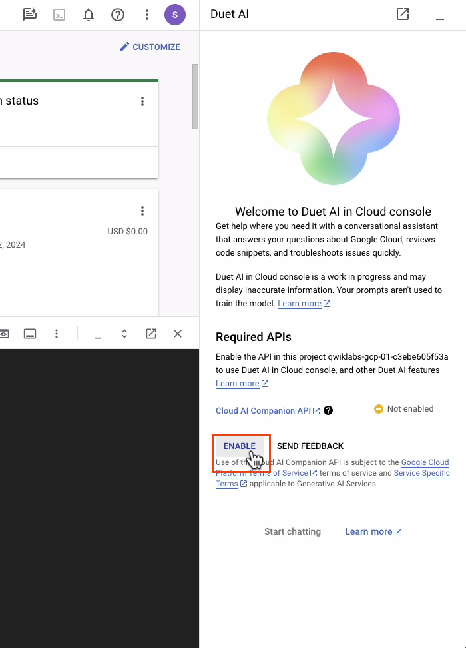Click ENABLE for Cloud AI Companion API
466x648 pixels.
pyautogui.click(x=240, y=446)
